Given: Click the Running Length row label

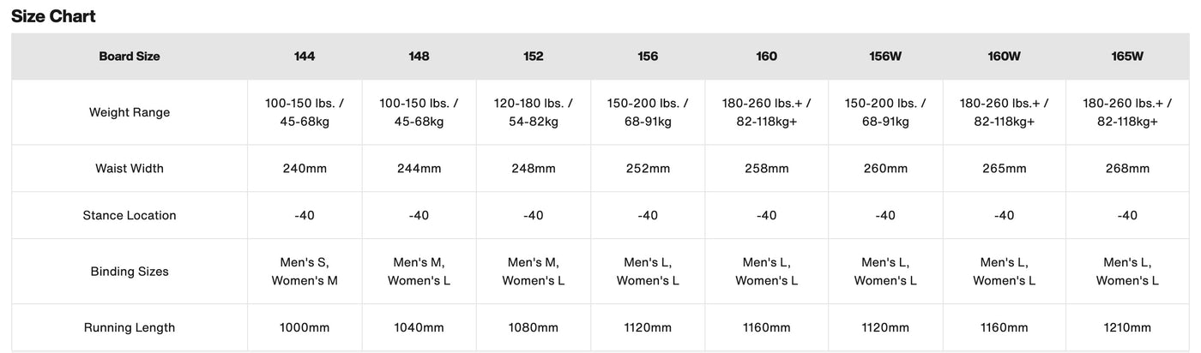Looking at the screenshot, I should (x=130, y=327).
